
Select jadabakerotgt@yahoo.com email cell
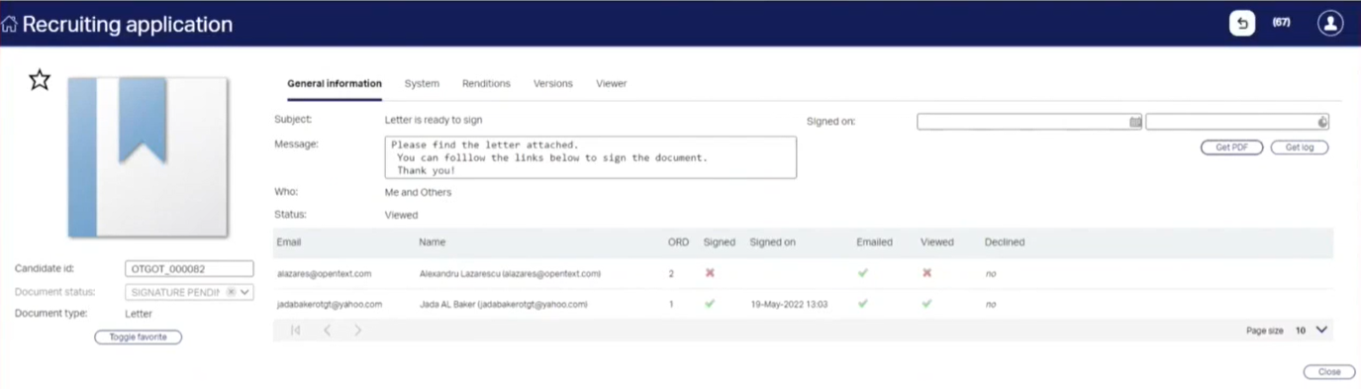coord(330,304)
